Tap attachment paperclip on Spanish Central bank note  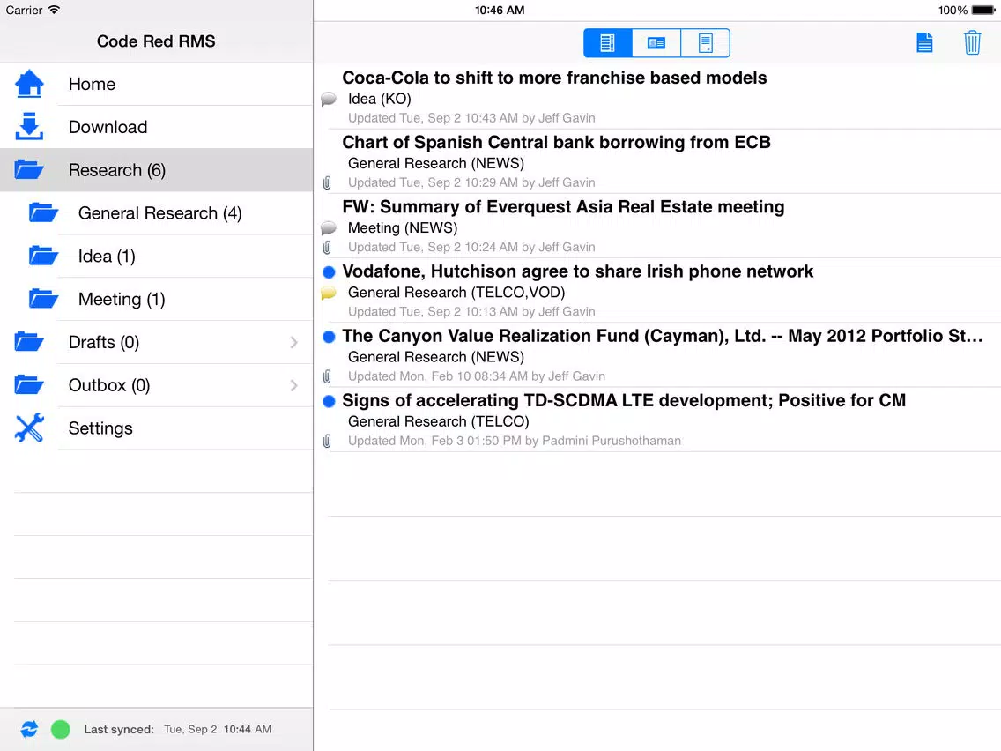[327, 183]
